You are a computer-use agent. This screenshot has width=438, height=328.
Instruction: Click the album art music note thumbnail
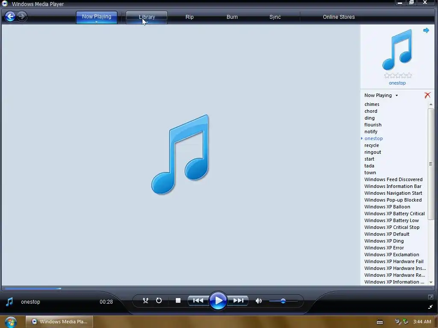pos(397,50)
